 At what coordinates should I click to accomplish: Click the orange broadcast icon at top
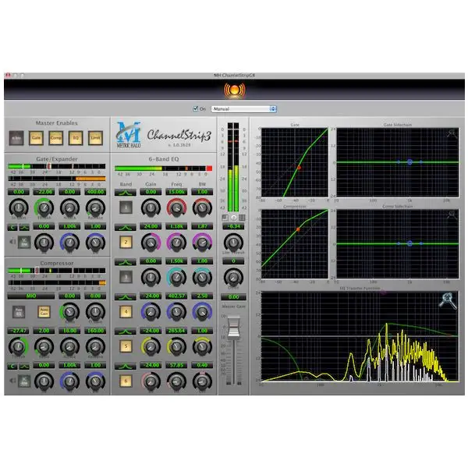pyautogui.click(x=232, y=90)
